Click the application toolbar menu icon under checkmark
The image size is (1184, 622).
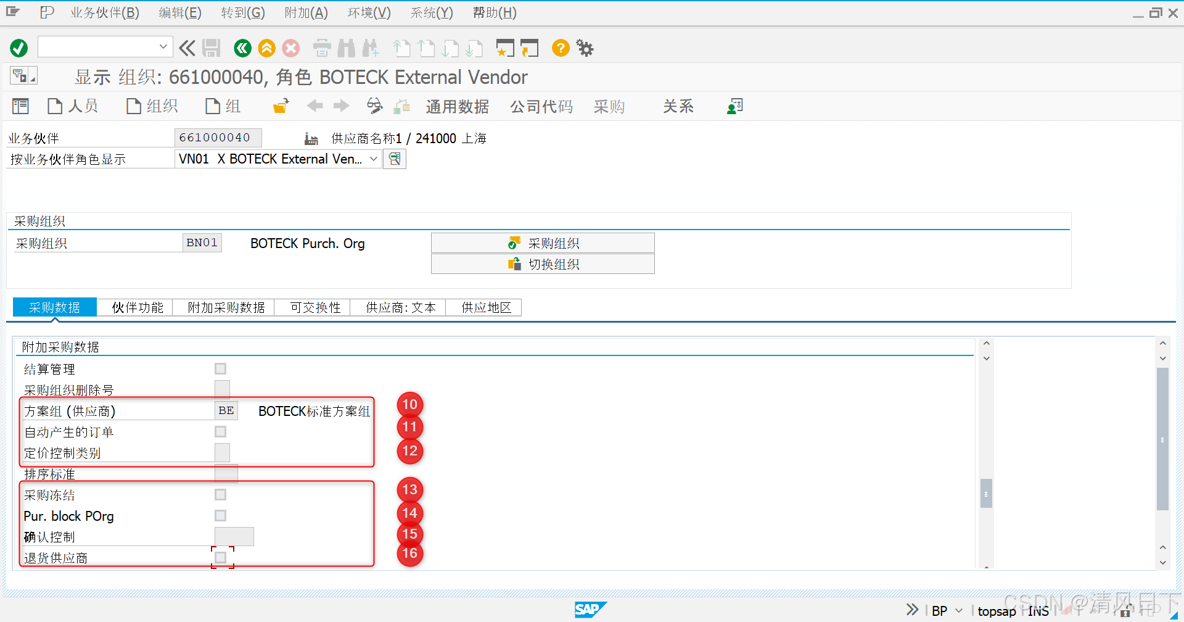(x=23, y=76)
